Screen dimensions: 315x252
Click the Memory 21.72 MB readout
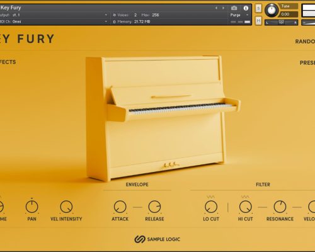pyautogui.click(x=134, y=21)
